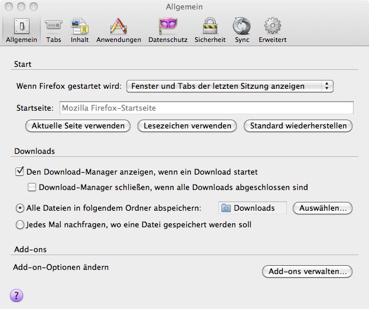
Task: Select Alle Dateien in folgendem Ordner abspeichern
Action: coord(19,208)
